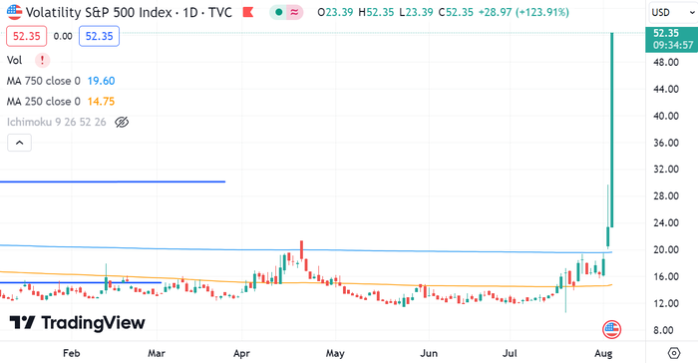Click the Apr label on the time axis

point(241,353)
